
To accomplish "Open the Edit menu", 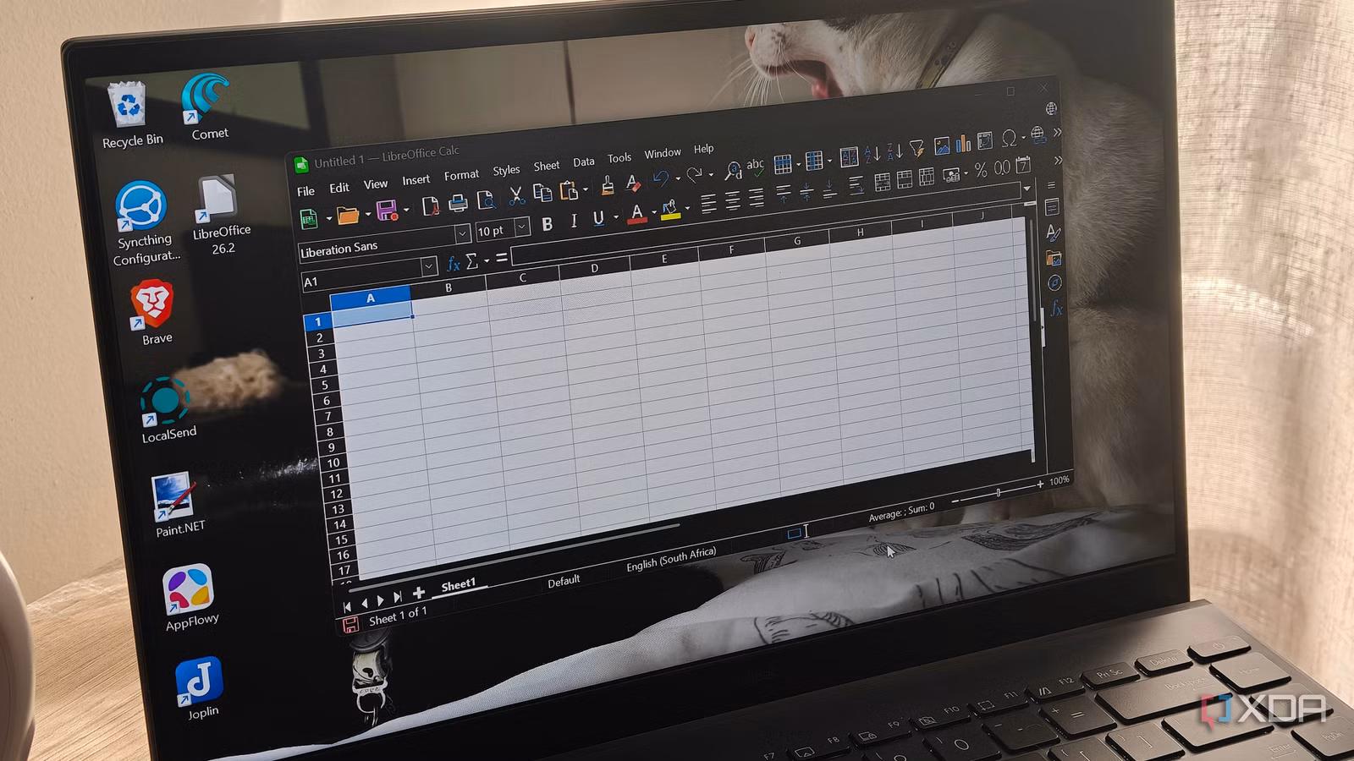I will pyautogui.click(x=339, y=188).
